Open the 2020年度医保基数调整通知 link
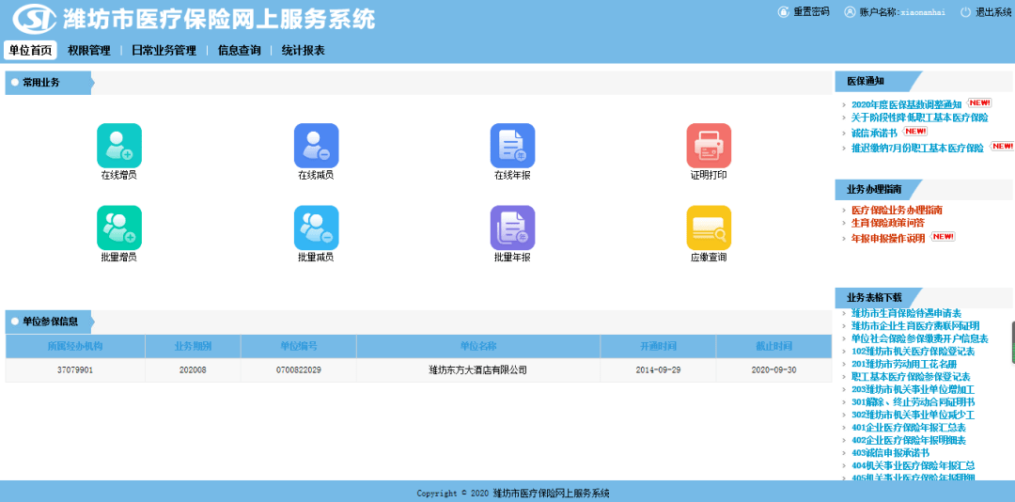Image resolution: width=1015 pixels, height=502 pixels. [906, 104]
